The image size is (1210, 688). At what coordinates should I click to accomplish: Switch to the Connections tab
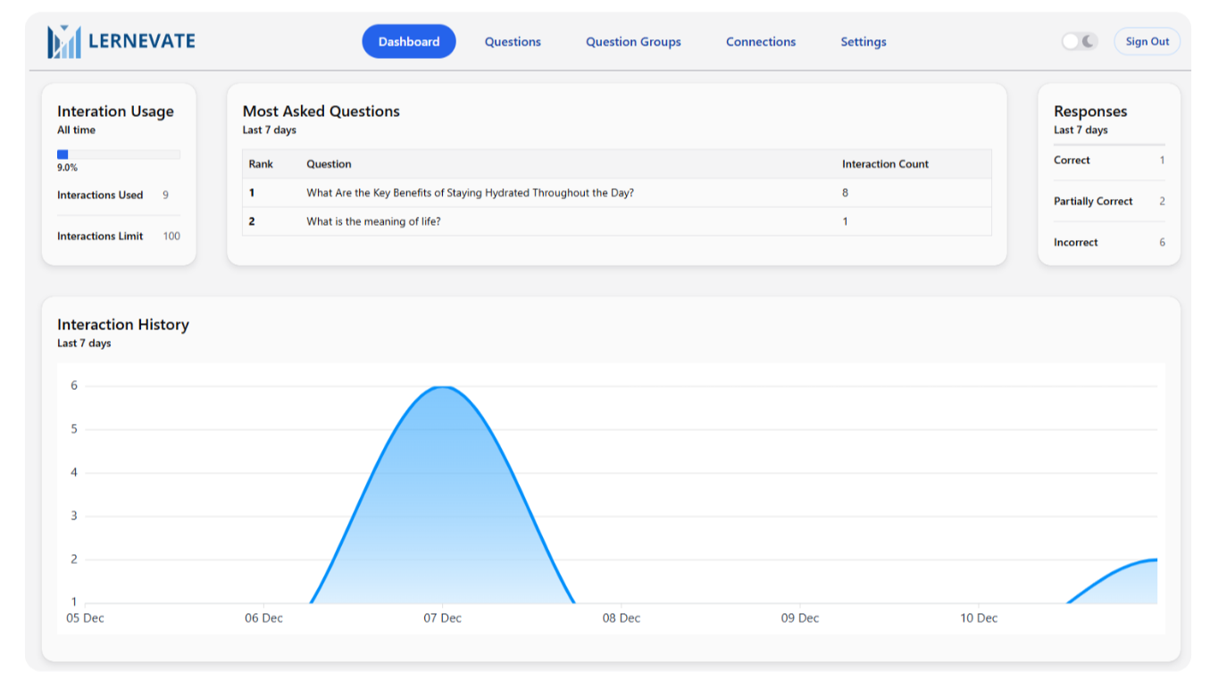point(761,42)
